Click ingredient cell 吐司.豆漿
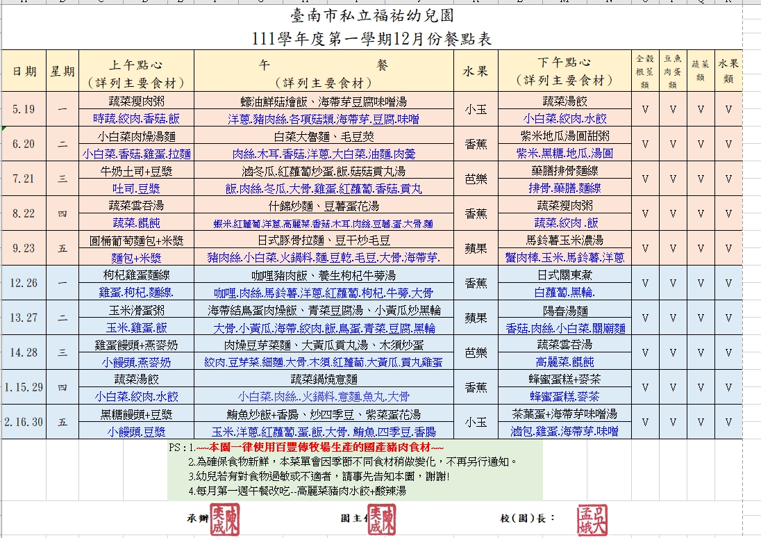Image resolution: width=761 pixels, height=538 pixels. coord(136,188)
